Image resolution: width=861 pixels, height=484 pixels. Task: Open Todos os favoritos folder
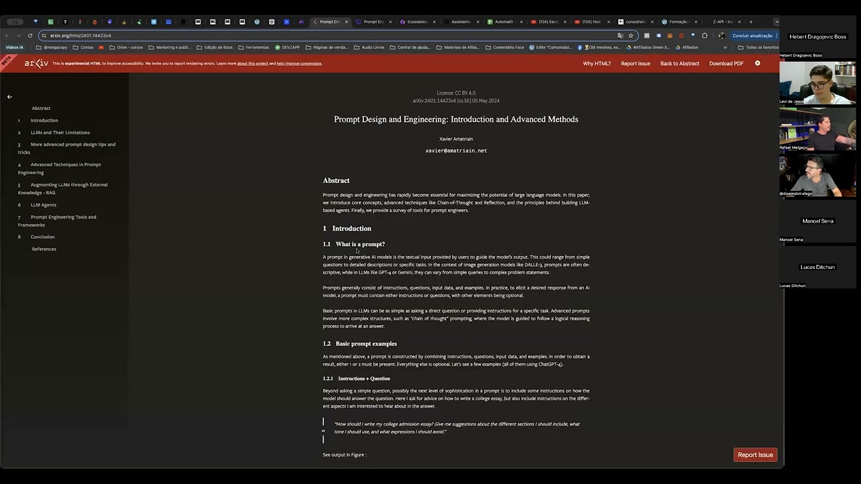[758, 48]
